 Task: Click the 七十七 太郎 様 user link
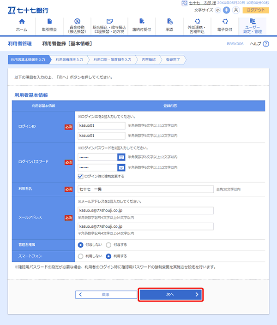point(202,3)
